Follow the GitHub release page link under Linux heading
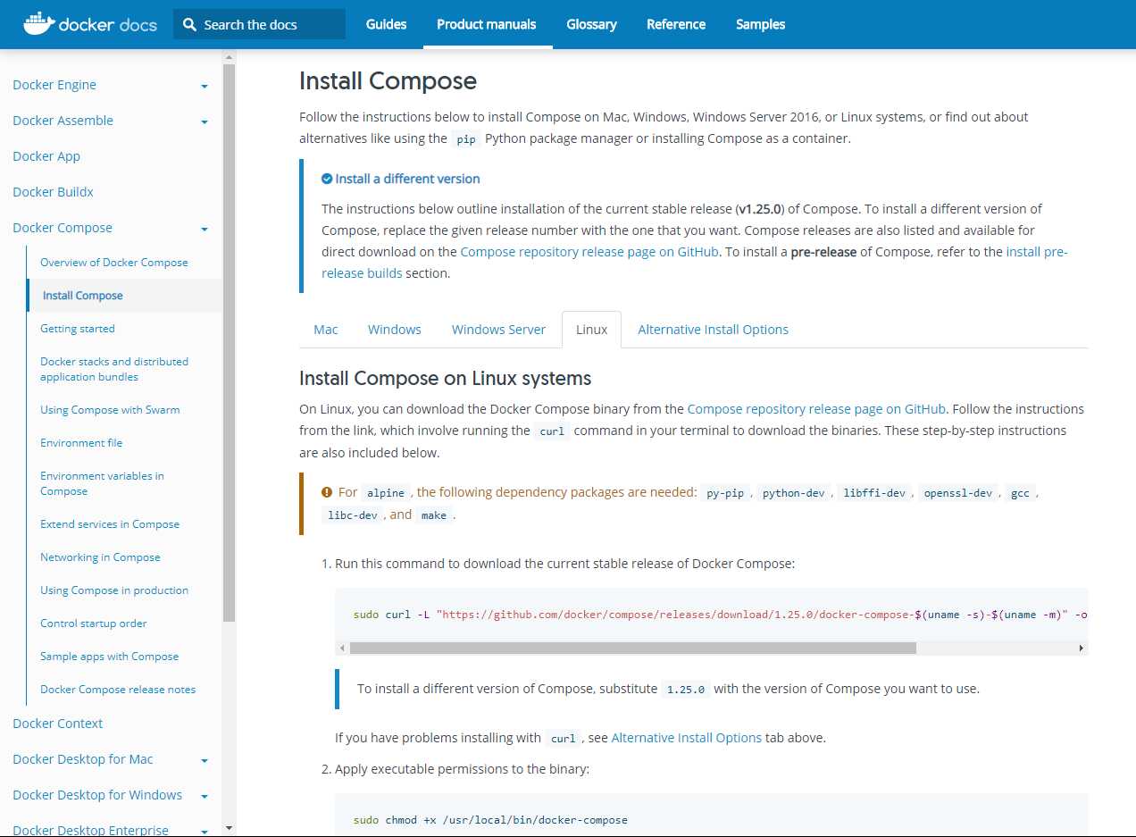Screen dimensions: 1136x837 (816, 409)
